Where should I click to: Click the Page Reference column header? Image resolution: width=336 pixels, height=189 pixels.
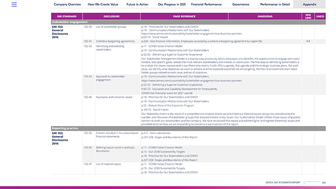[x=184, y=16]
